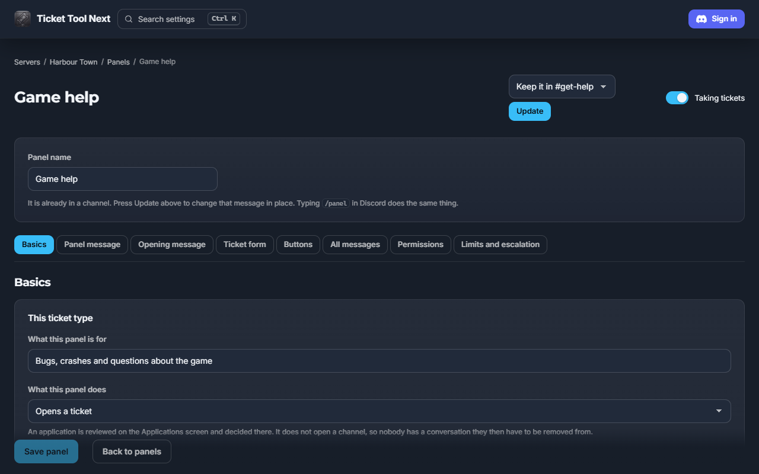This screenshot has height=474, width=759.
Task: Select the Basics tab
Action: pos(34,245)
